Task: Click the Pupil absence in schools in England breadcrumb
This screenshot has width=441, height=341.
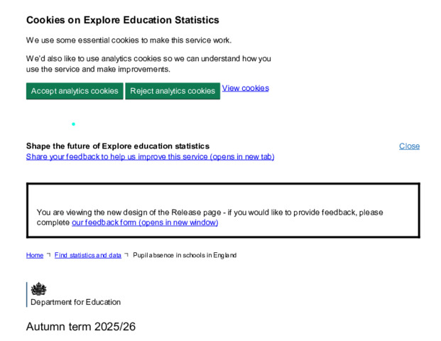Action: click(x=185, y=255)
